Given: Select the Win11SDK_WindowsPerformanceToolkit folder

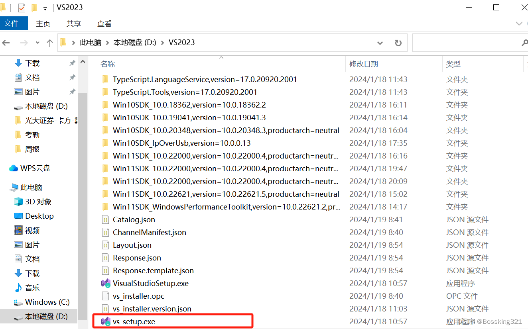Looking at the screenshot, I should point(227,207).
